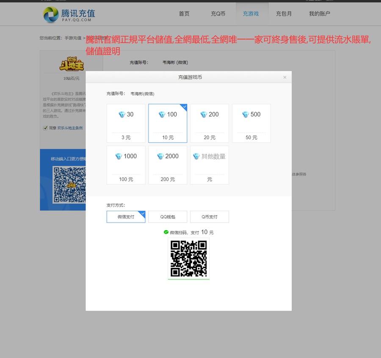Viewport: 381px width, 358px height.
Task: Toggle the 同意 欢乐斗地主条例 checkbox
Action: (x=45, y=128)
